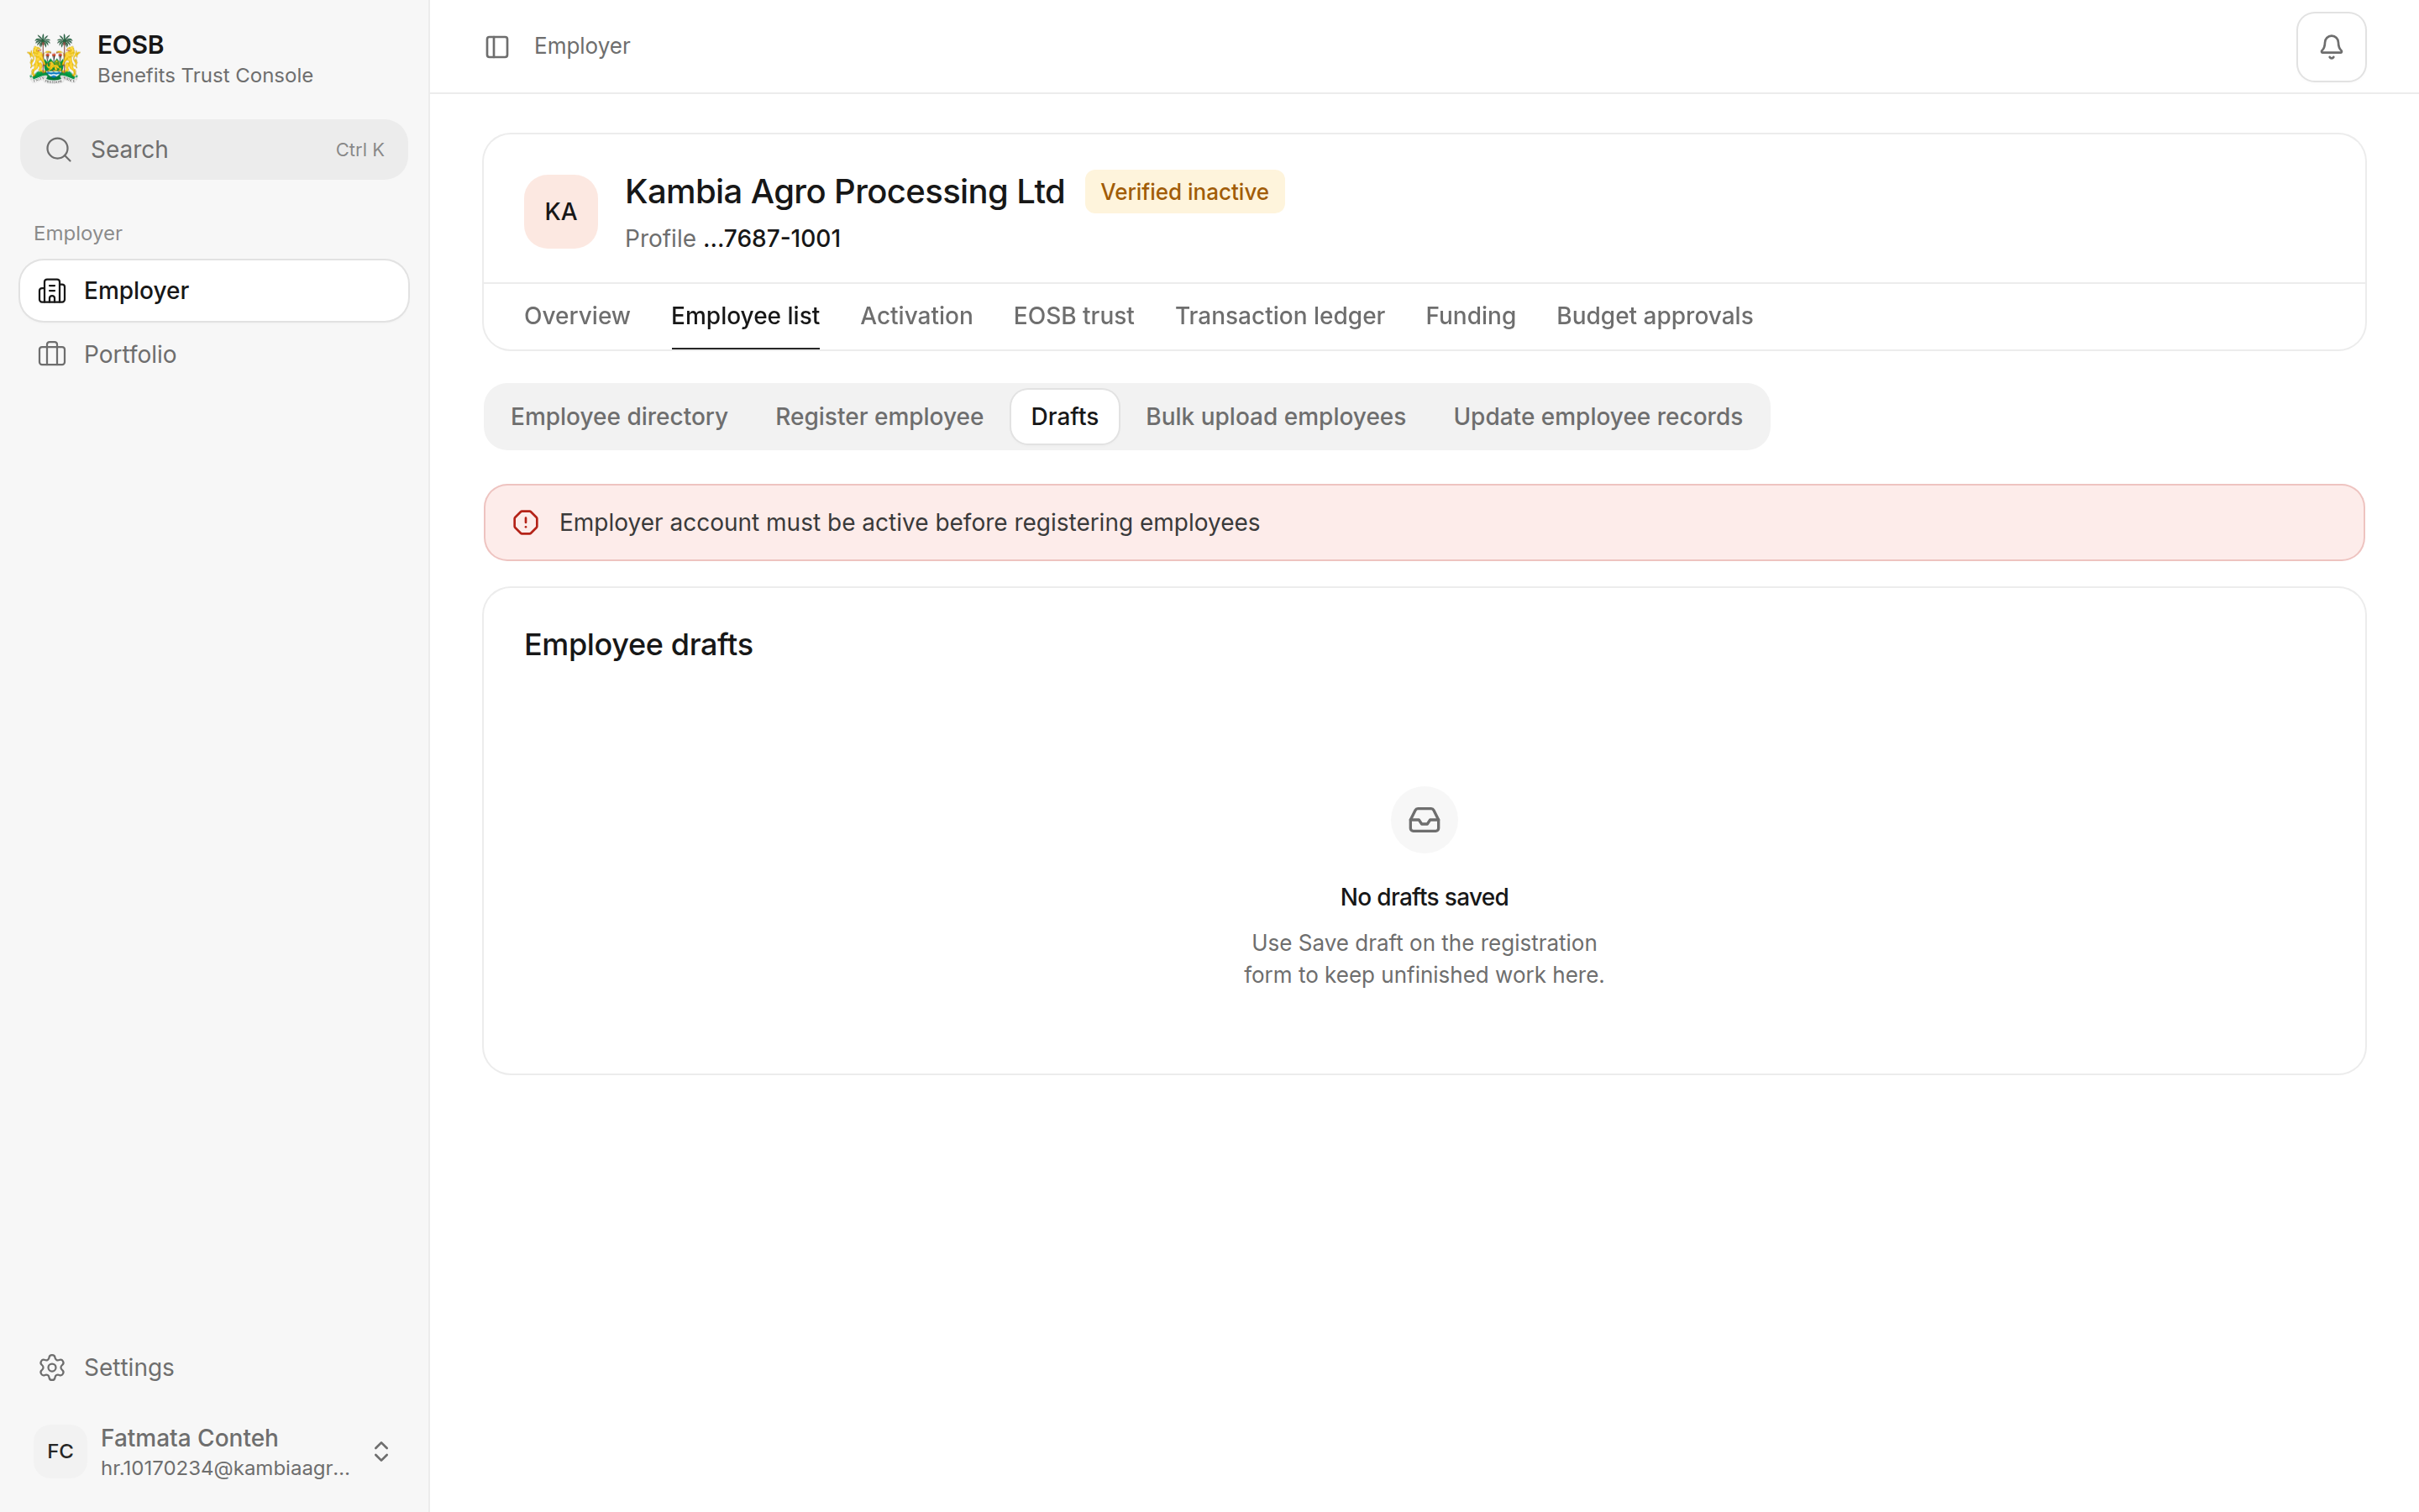The height and width of the screenshot is (1512, 2419).
Task: Click the Ctrl K shortcut hint
Action: (x=359, y=150)
